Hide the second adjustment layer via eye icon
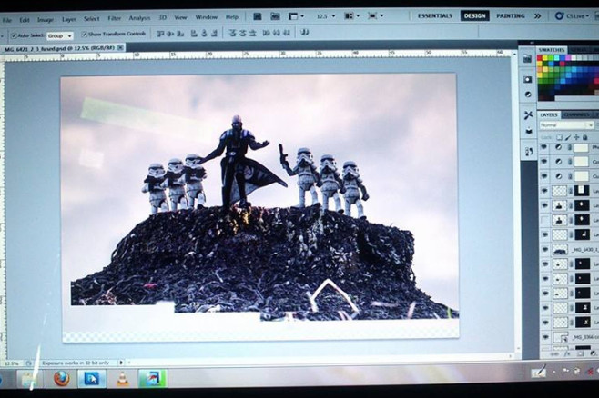Image resolution: width=599 pixels, height=398 pixels. (x=544, y=162)
